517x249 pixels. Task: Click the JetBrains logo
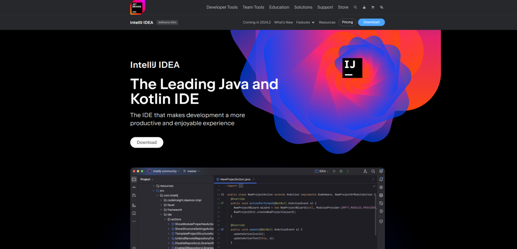click(138, 7)
